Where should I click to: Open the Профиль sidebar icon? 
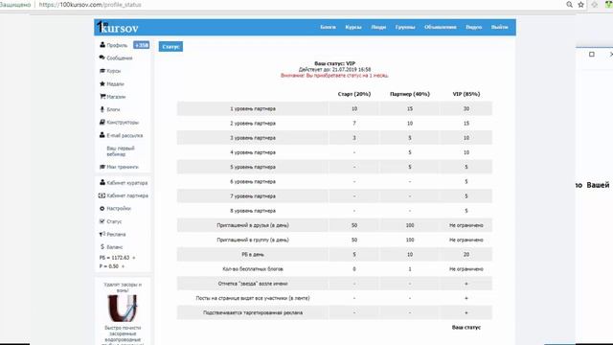102,45
